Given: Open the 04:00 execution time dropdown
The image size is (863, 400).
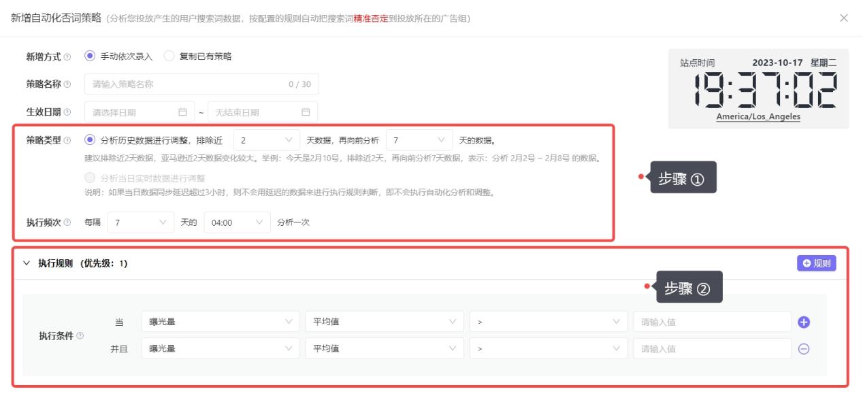Looking at the screenshot, I should click(x=238, y=223).
